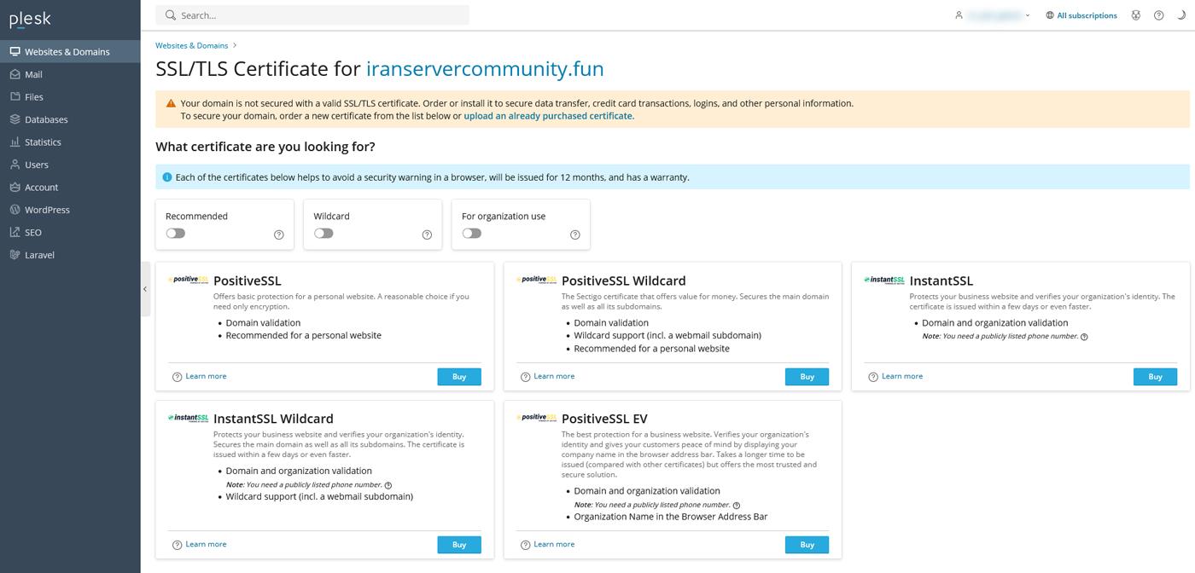This screenshot has height=573, width=1195.
Task: Click upload an already purchased certificate link
Action: pos(548,116)
